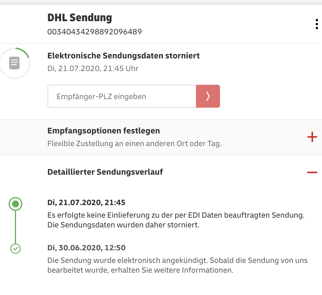This screenshot has height=295, width=322.
Task: Collapse Detaillierter Sendungsverlauf with minus icon
Action: pyautogui.click(x=312, y=172)
